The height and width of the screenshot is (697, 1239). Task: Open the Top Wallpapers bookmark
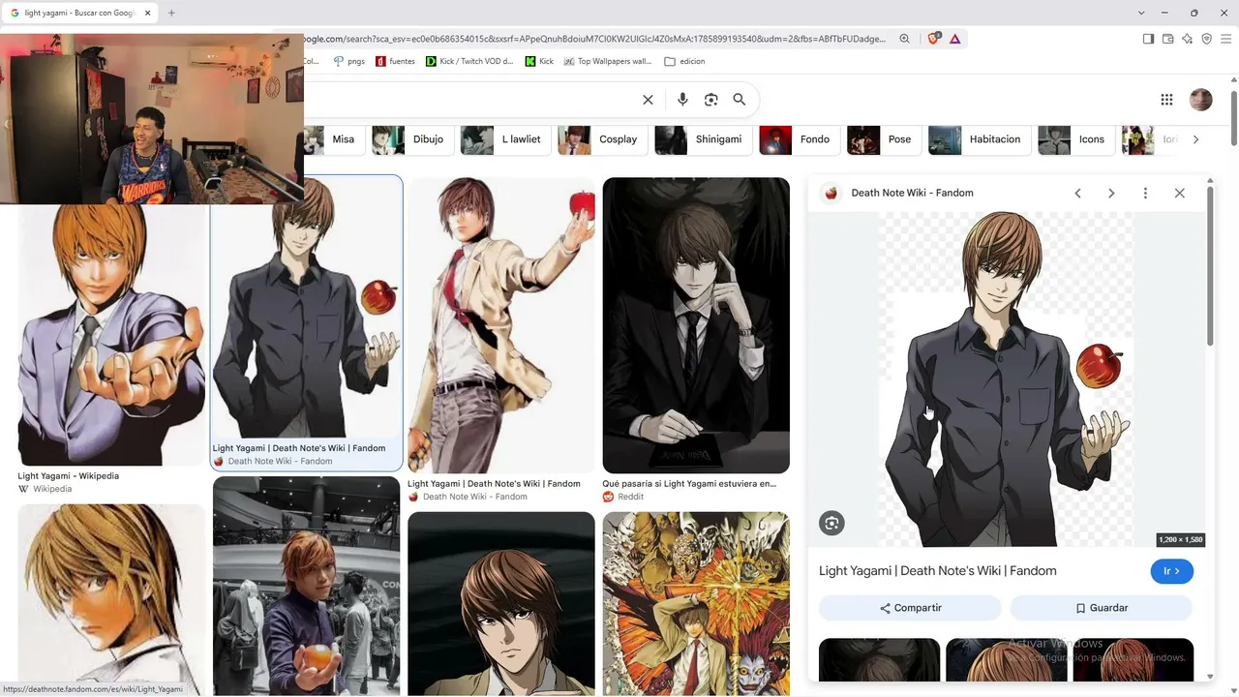pos(607,61)
